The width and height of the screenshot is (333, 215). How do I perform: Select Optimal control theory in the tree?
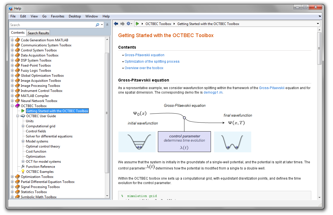(x=43, y=146)
